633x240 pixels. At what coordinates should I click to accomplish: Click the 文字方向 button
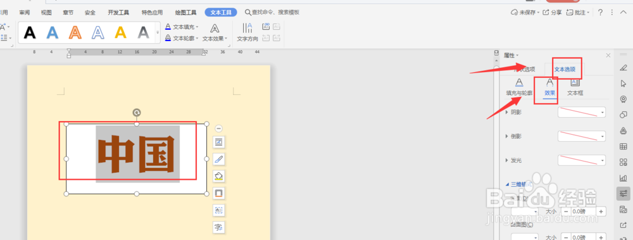pos(248,33)
